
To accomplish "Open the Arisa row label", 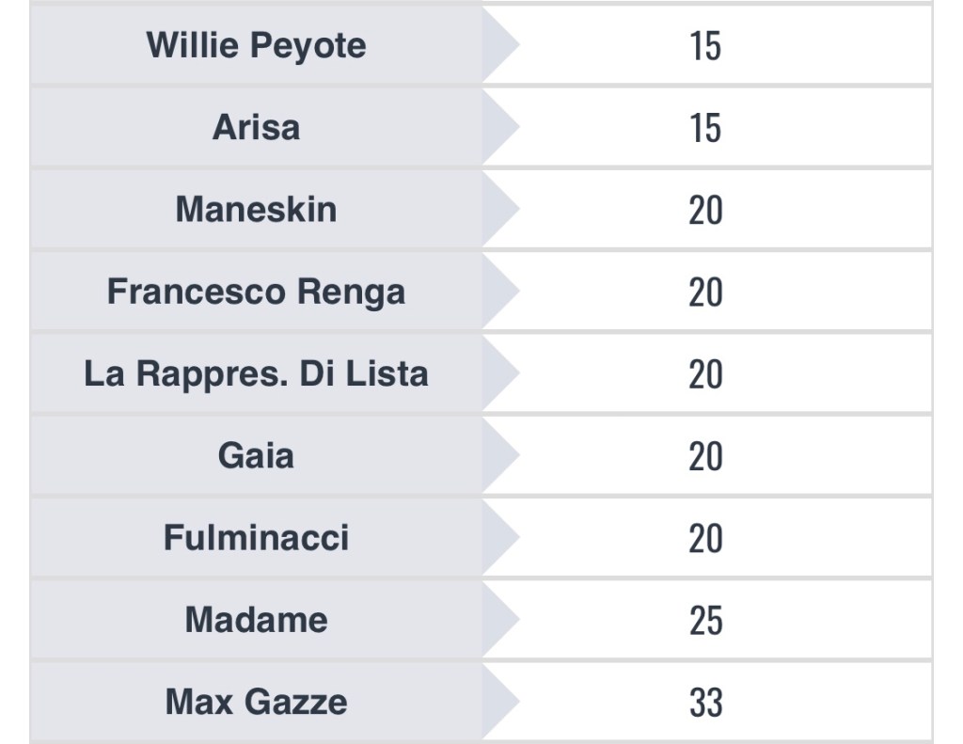I will point(256,127).
